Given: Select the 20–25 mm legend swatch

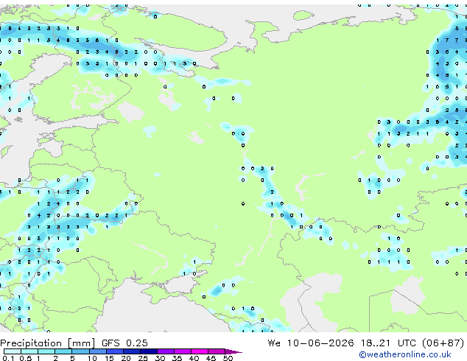Looking at the screenshot, I should coord(132,351).
